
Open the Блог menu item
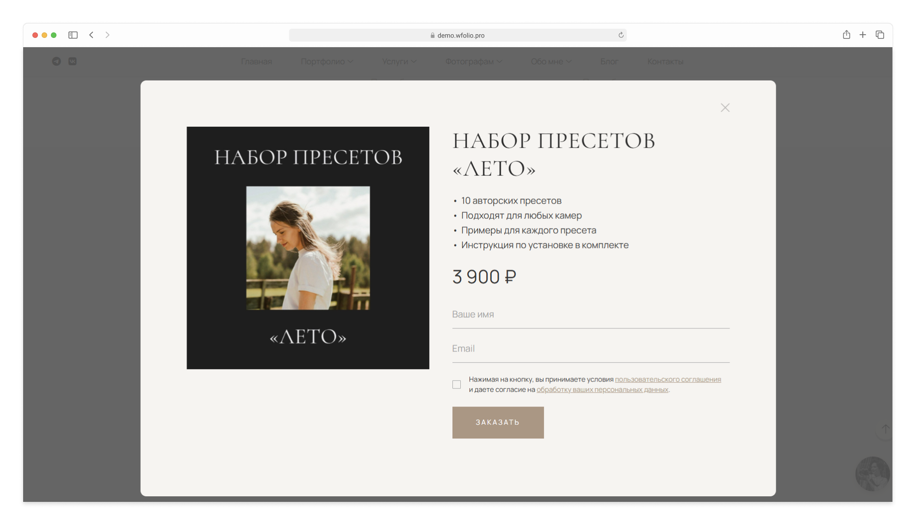pyautogui.click(x=609, y=62)
